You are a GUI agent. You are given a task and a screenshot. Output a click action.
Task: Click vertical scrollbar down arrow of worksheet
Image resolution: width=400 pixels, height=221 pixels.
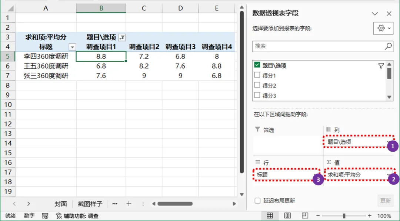coord(241,194)
